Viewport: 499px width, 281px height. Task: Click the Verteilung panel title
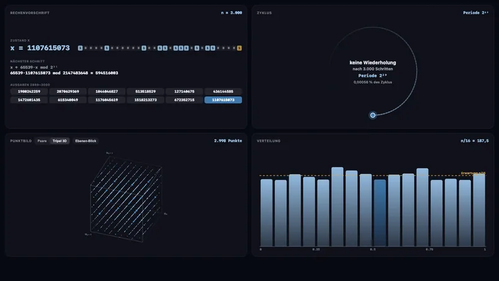pyautogui.click(x=269, y=141)
